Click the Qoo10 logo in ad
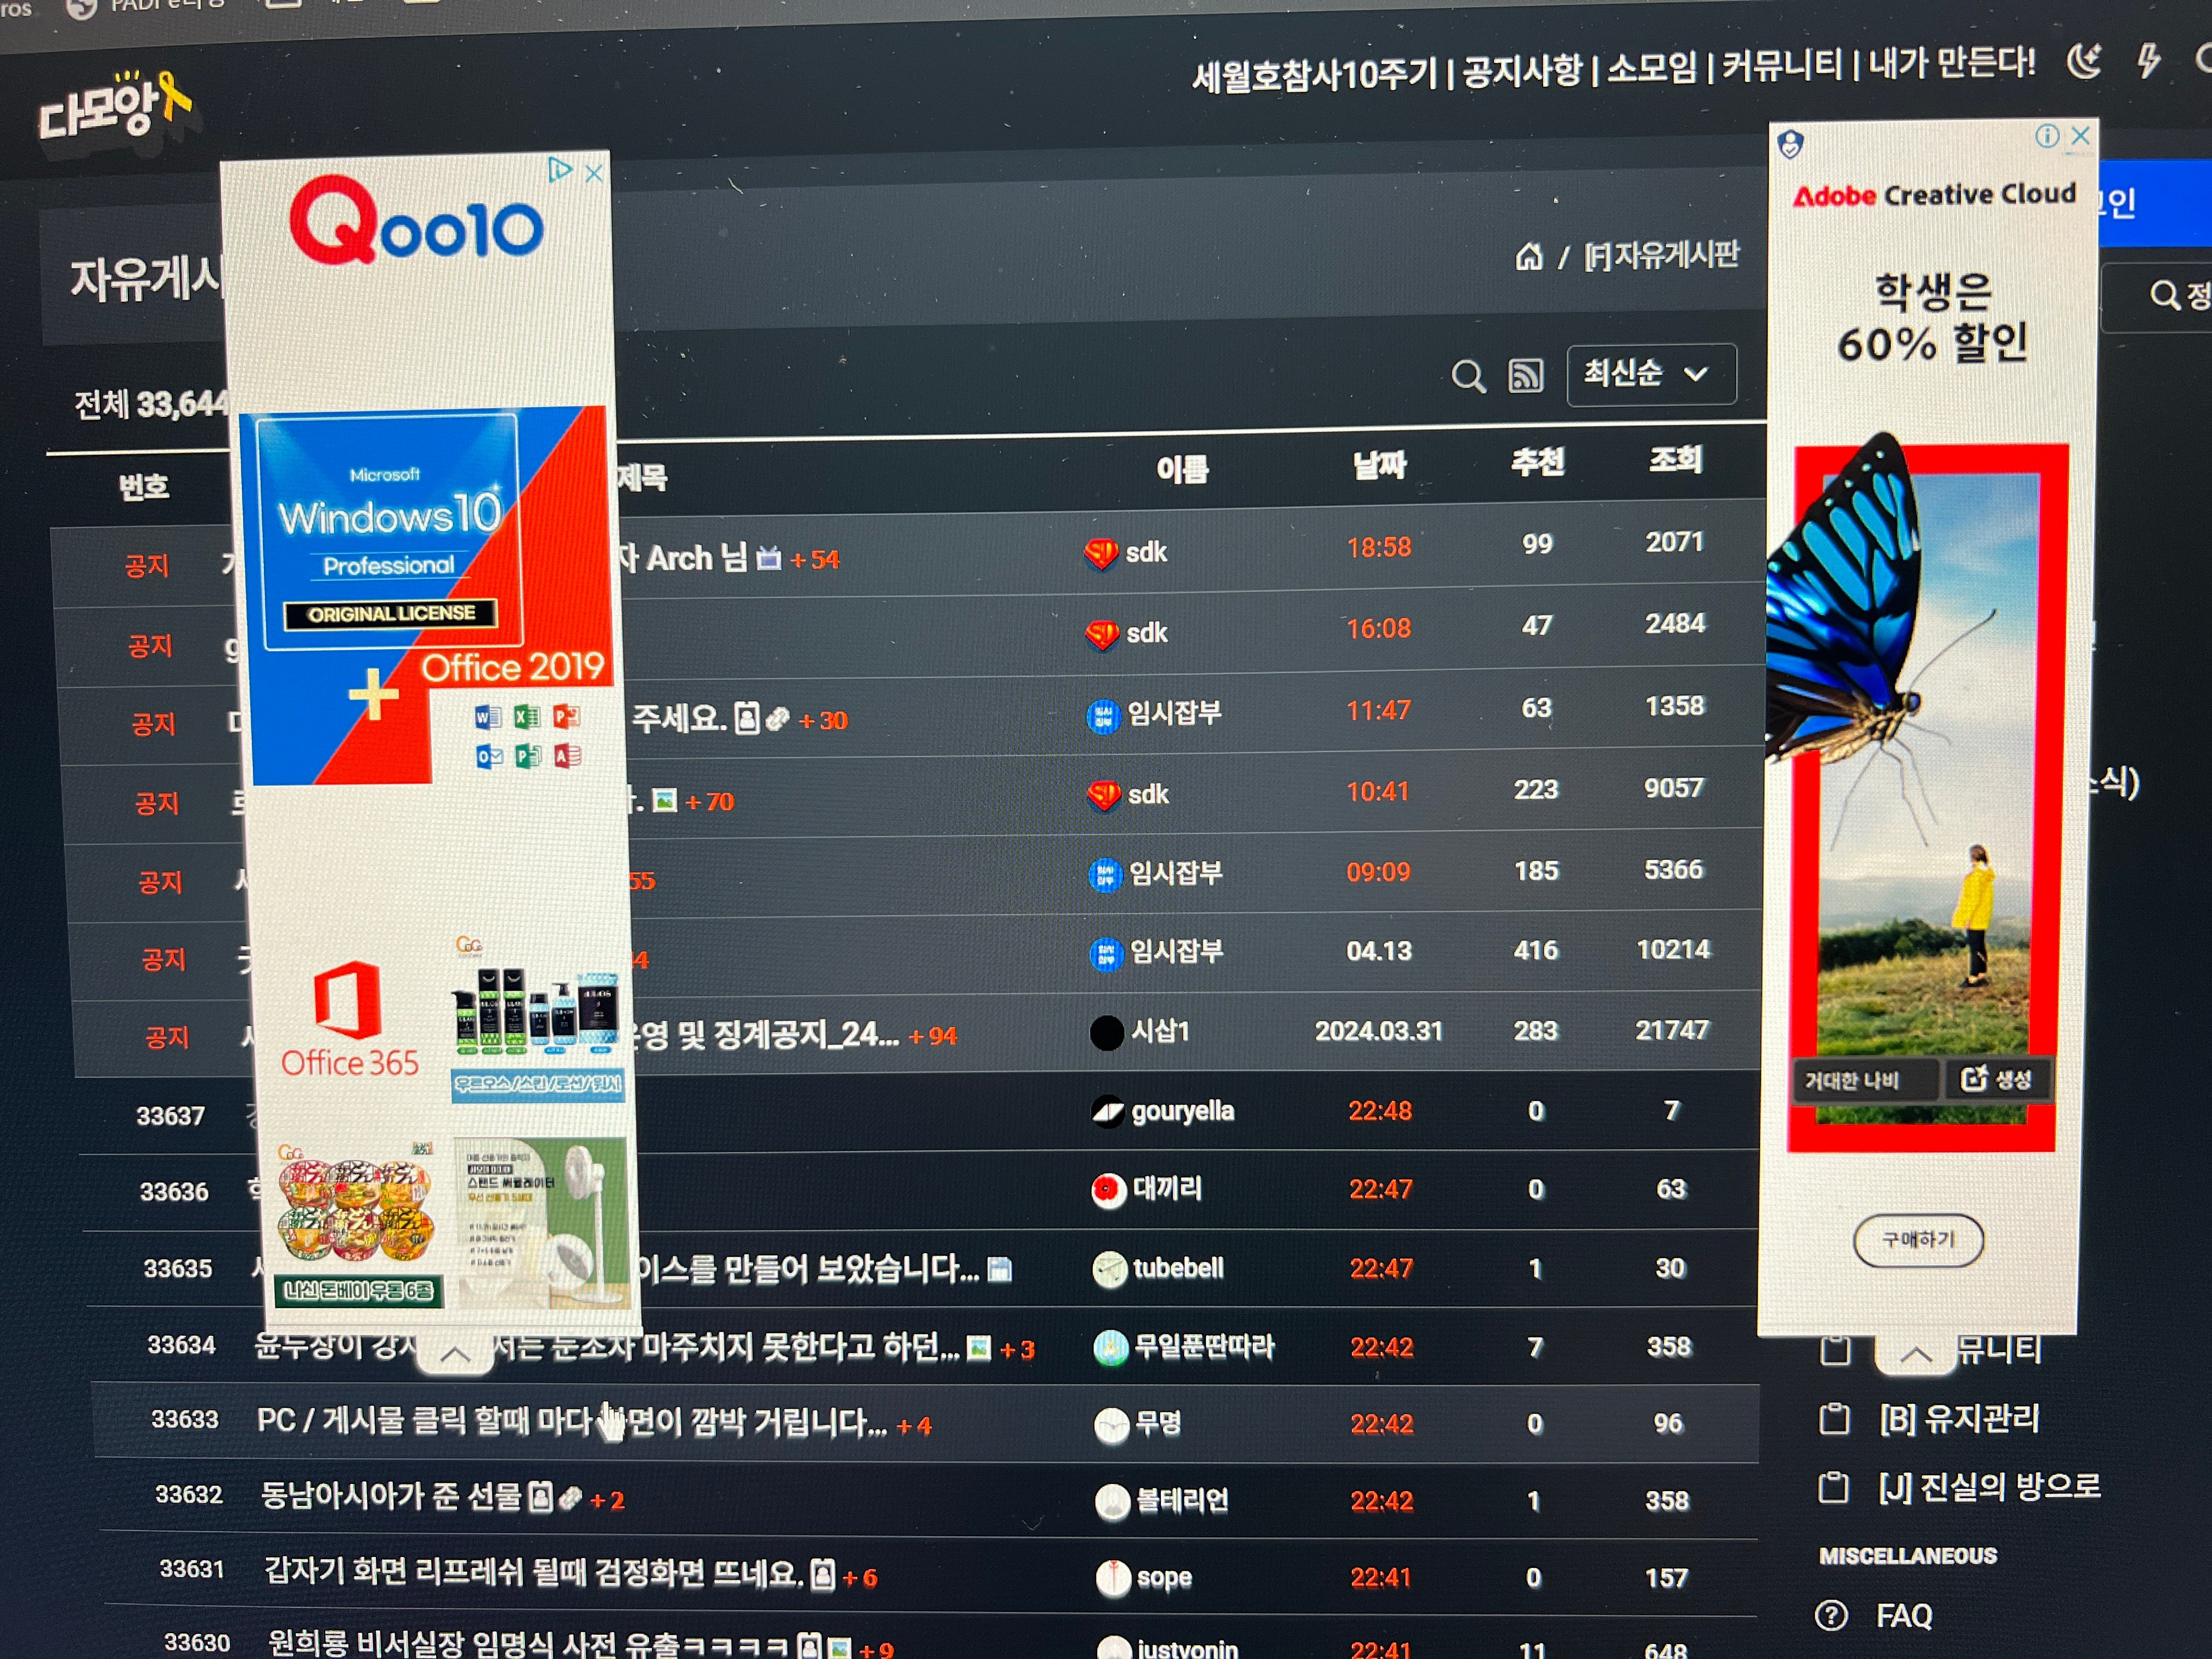Screen dimensions: 2212x1659 click(x=416, y=222)
